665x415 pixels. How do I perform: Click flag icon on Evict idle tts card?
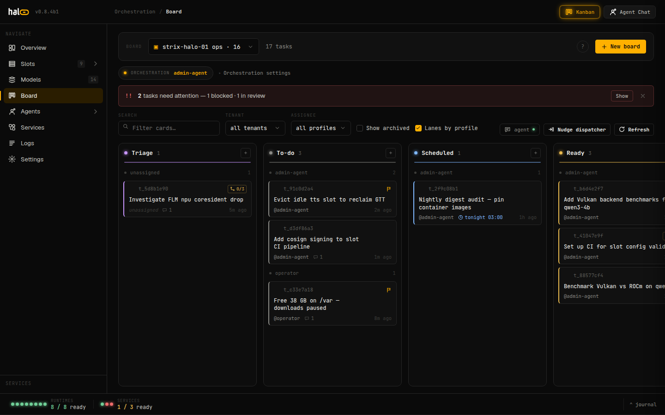coord(388,189)
